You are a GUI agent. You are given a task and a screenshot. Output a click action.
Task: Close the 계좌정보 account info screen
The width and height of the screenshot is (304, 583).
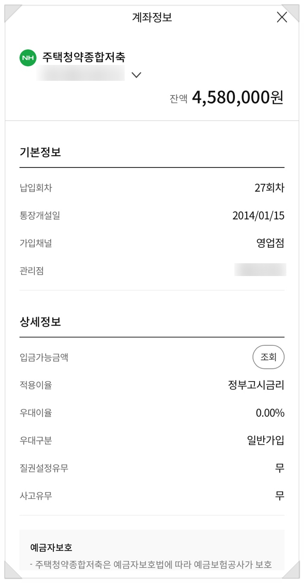(282, 17)
